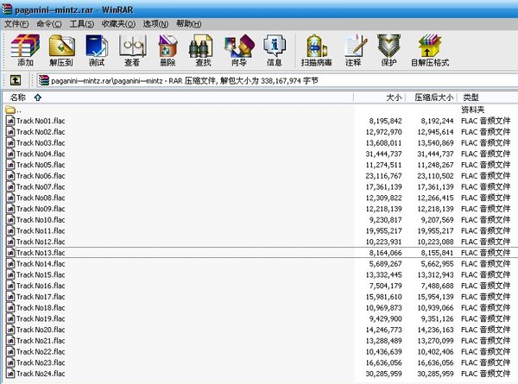
Task: Click the WinRAR title bar app icon
Action: click(7, 9)
